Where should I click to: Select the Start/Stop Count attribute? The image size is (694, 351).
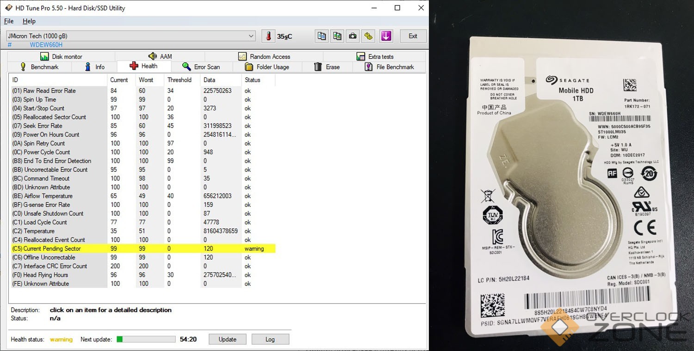(143, 109)
